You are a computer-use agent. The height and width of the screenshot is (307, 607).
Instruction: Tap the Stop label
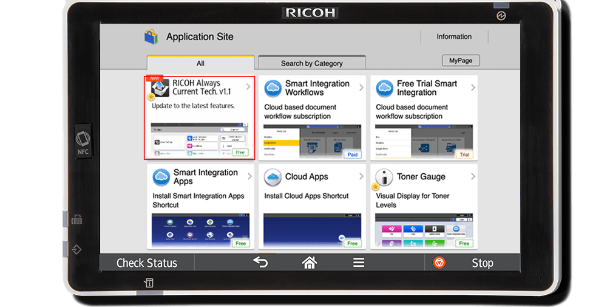[483, 263]
